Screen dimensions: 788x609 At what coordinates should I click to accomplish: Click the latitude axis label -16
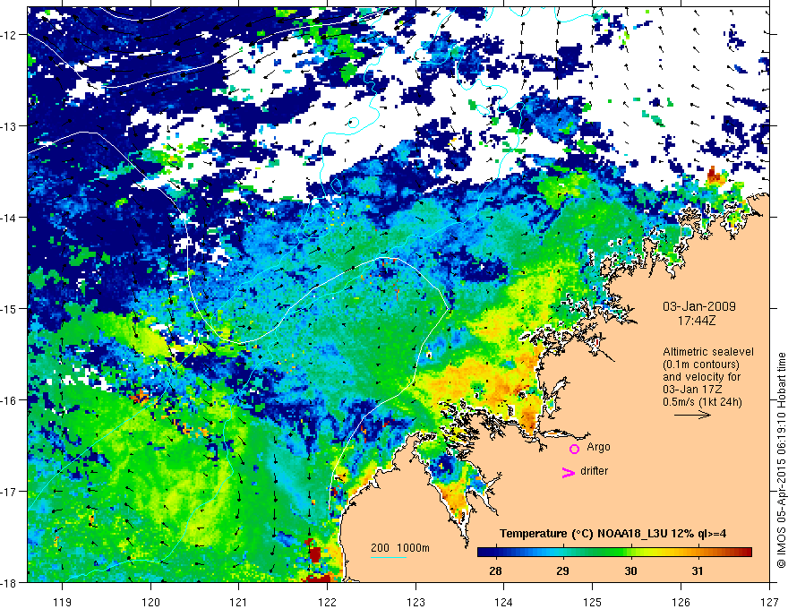pyautogui.click(x=9, y=400)
